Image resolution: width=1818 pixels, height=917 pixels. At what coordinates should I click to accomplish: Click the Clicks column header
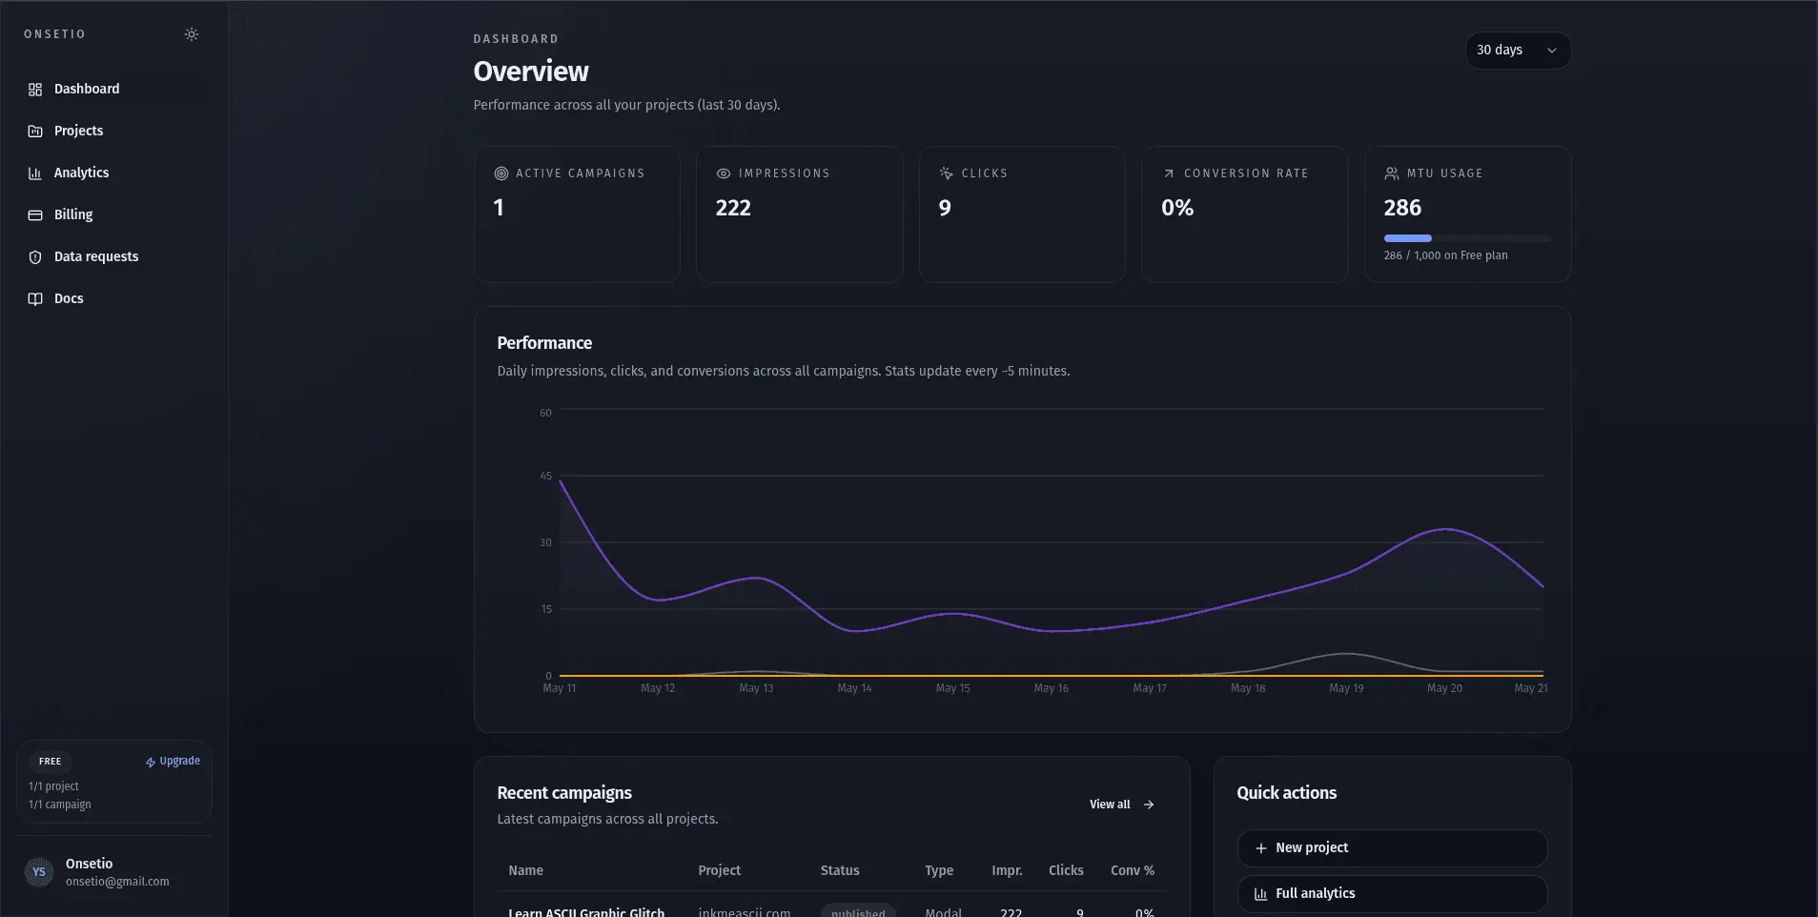pos(1066,870)
